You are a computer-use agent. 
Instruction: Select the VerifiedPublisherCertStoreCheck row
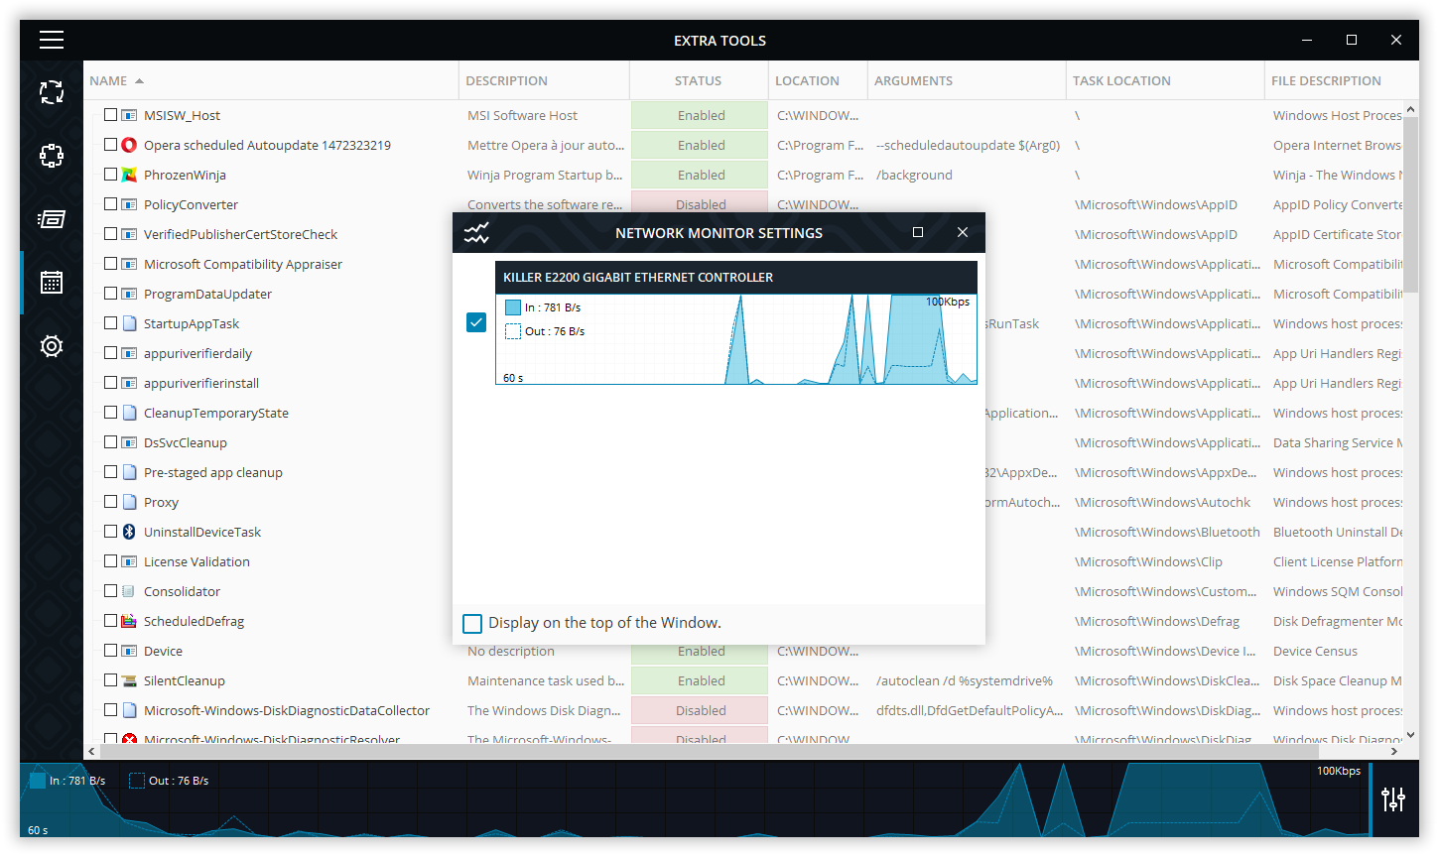pyautogui.click(x=240, y=234)
